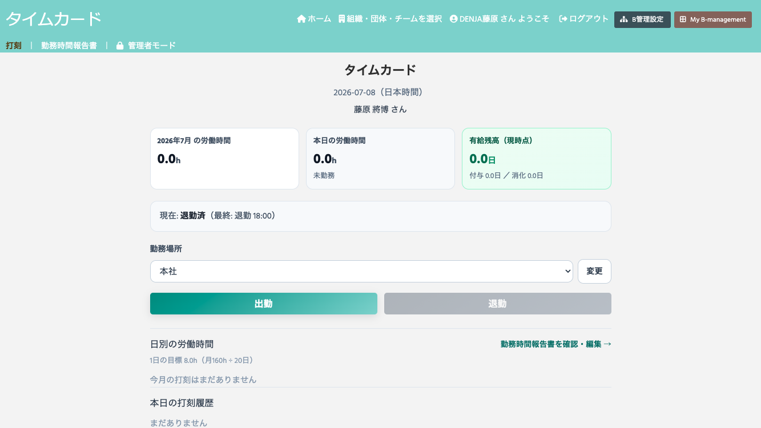The image size is (761, 428).
Task: Click the gray 退勤 button
Action: pyautogui.click(x=498, y=304)
